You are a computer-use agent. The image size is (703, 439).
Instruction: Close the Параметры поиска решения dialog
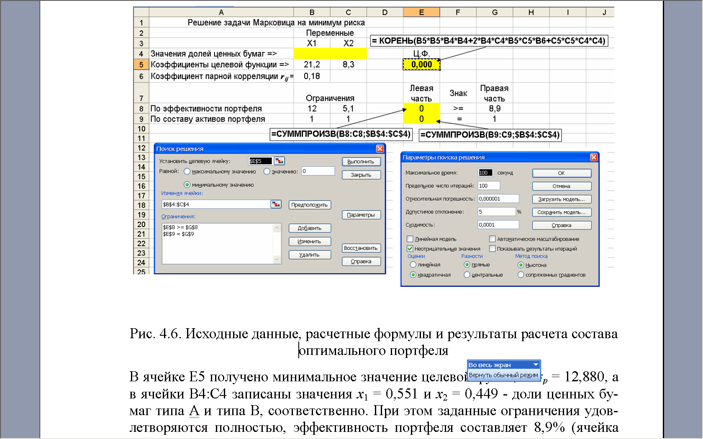coord(594,157)
